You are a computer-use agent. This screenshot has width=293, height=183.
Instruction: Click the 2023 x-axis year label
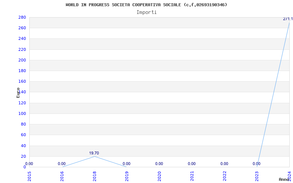pyautogui.click(x=257, y=176)
